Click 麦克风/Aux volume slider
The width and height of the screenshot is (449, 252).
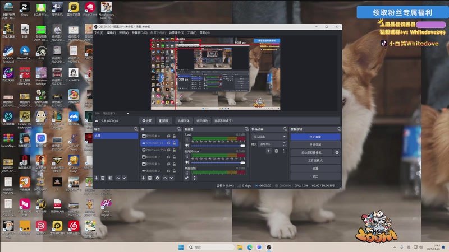218,162
